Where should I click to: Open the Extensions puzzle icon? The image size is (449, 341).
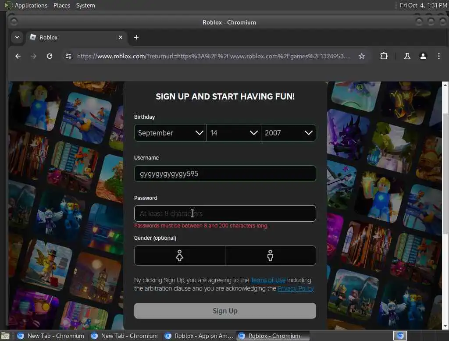coord(384,56)
